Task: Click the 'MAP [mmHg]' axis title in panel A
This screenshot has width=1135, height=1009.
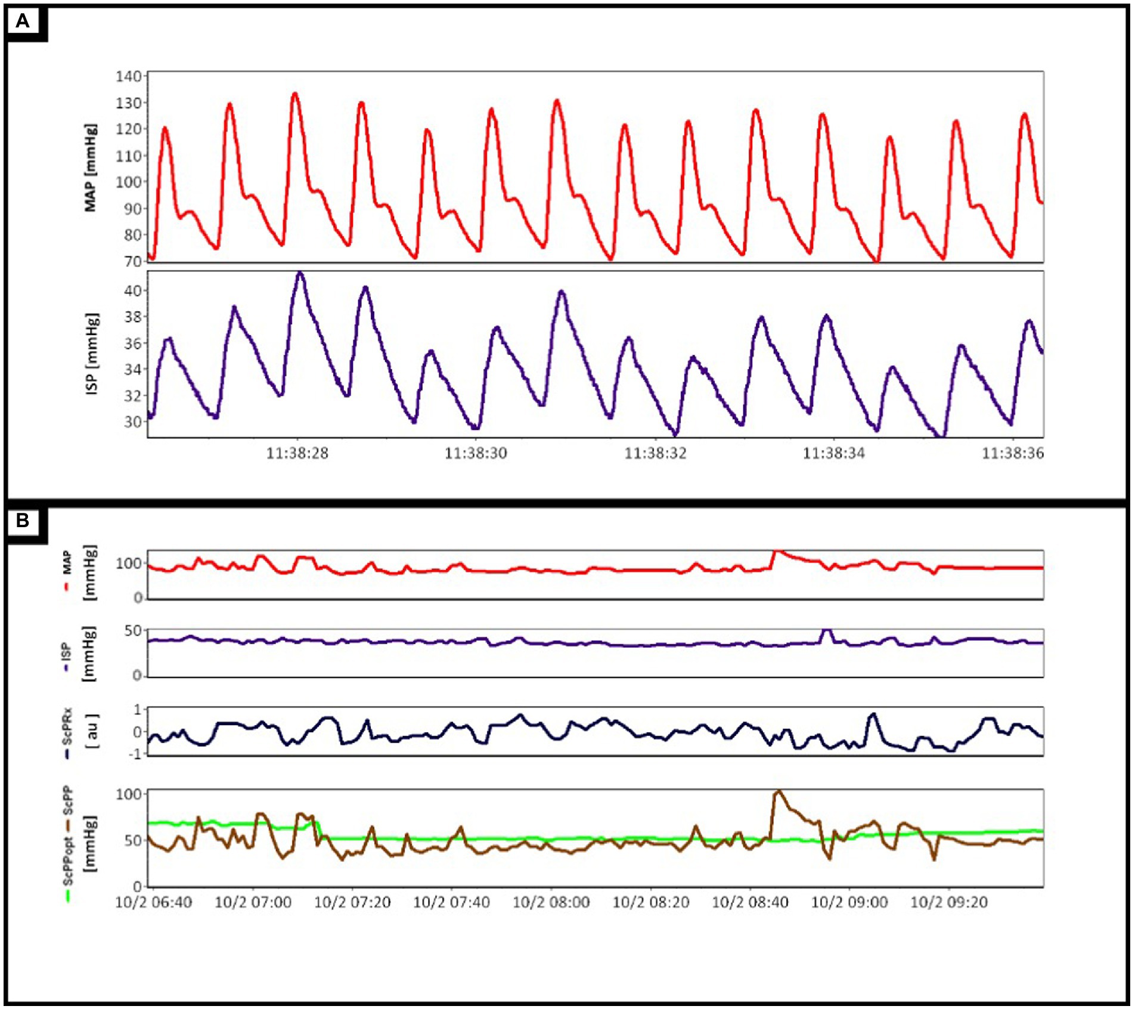Action: tap(91, 168)
